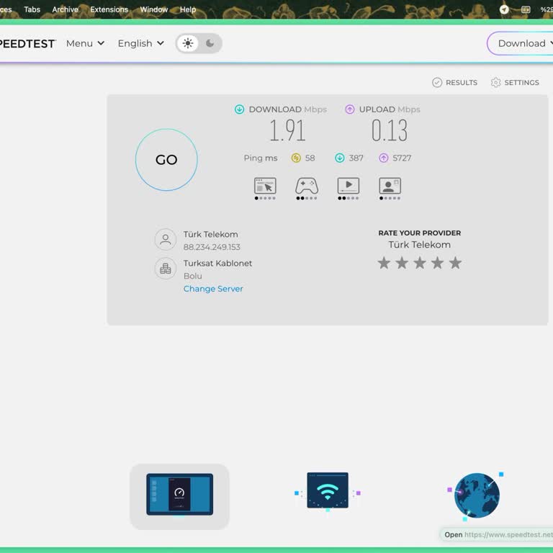The image size is (553, 553).
Task: Click the Turksat Kablonet server icon
Action: pos(166,269)
